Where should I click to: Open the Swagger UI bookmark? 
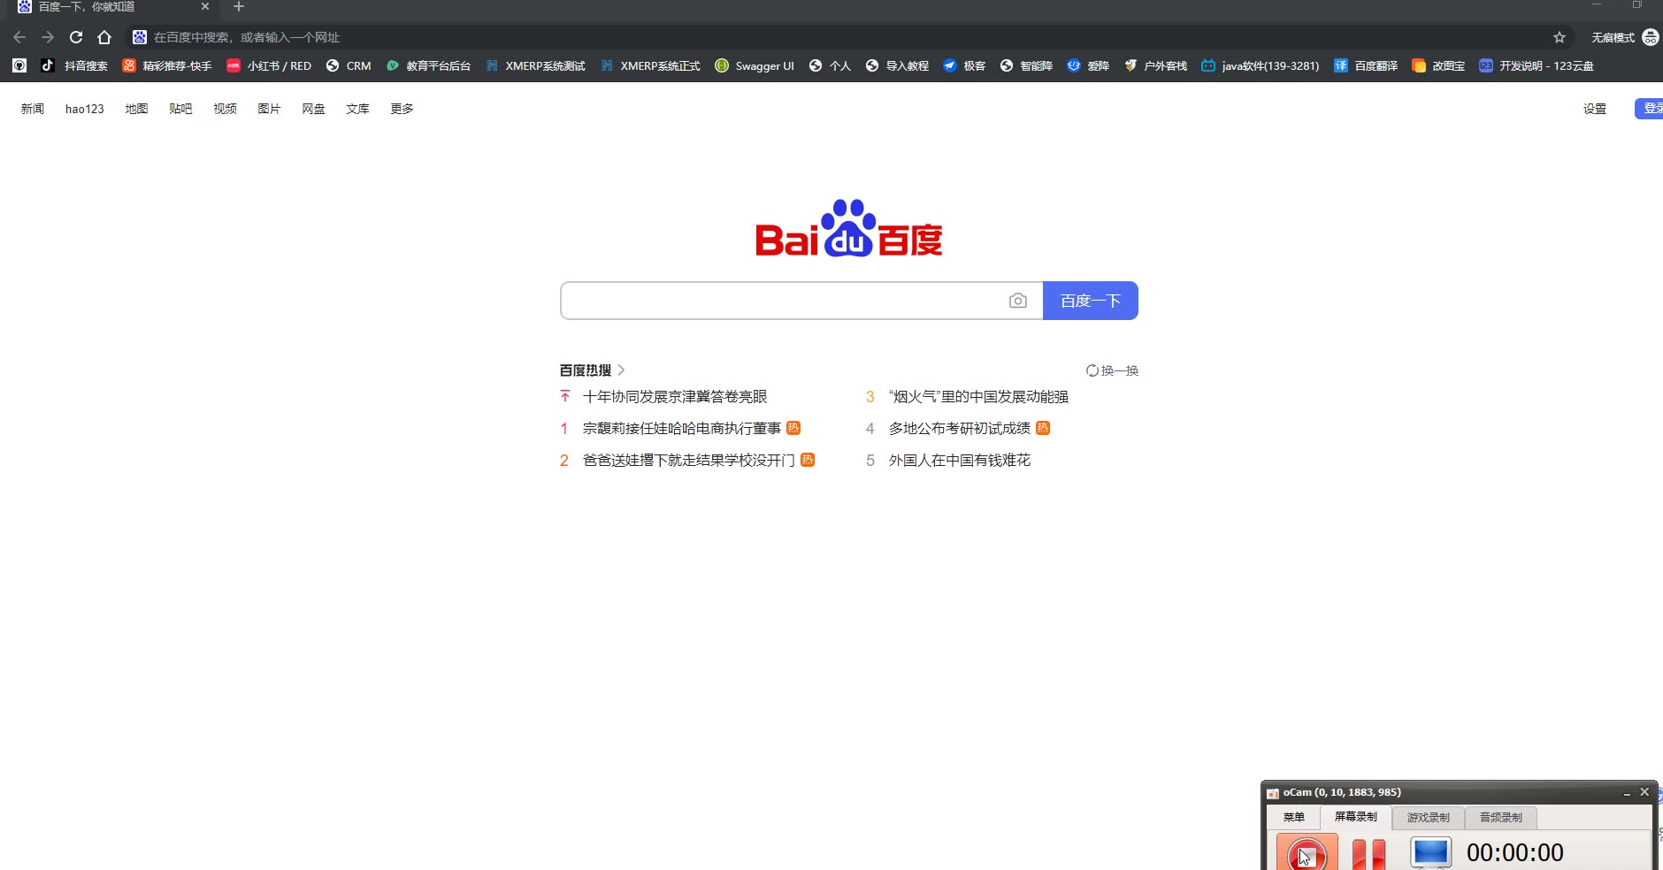click(755, 65)
